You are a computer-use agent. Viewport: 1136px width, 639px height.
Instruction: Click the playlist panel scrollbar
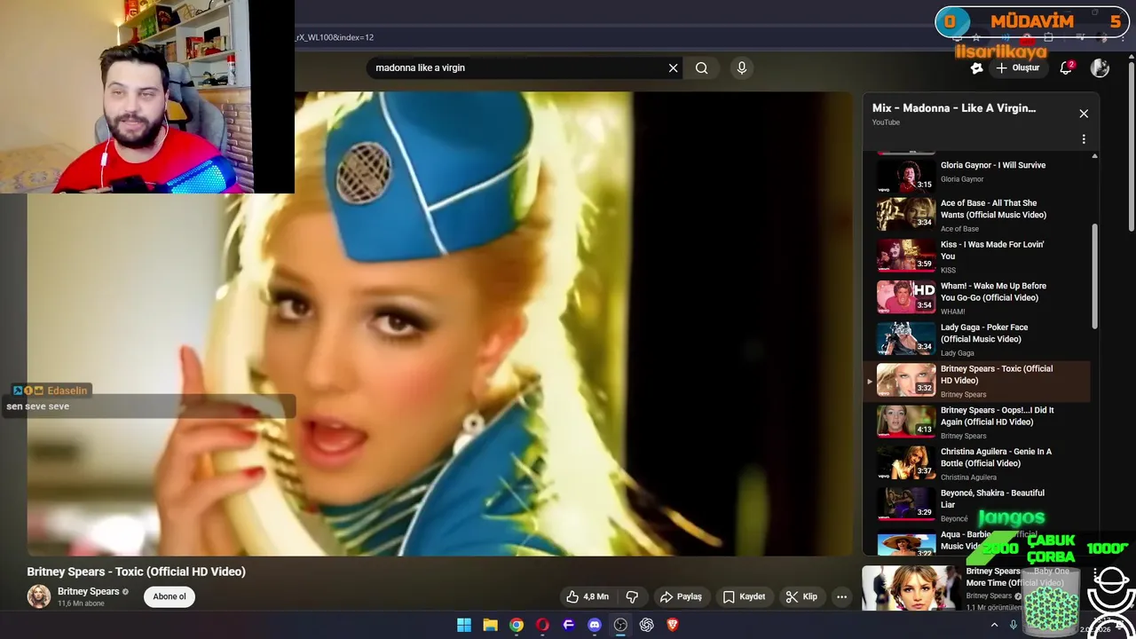(1094, 275)
